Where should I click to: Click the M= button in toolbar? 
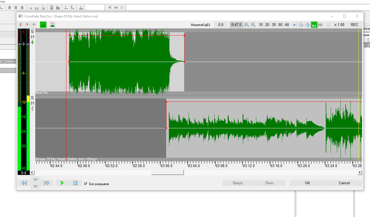click(321, 25)
